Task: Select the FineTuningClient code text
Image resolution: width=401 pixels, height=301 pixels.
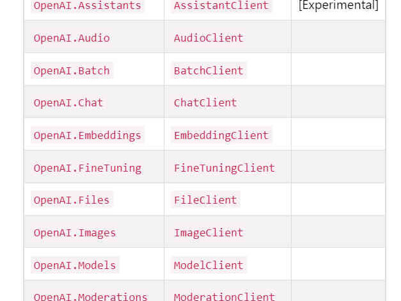Action: click(x=224, y=168)
